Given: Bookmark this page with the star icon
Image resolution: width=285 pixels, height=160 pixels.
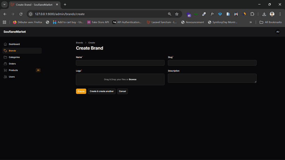Looking at the screenshot, I should click(177, 14).
